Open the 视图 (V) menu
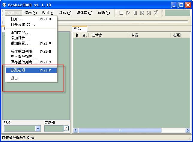 coord(48,13)
